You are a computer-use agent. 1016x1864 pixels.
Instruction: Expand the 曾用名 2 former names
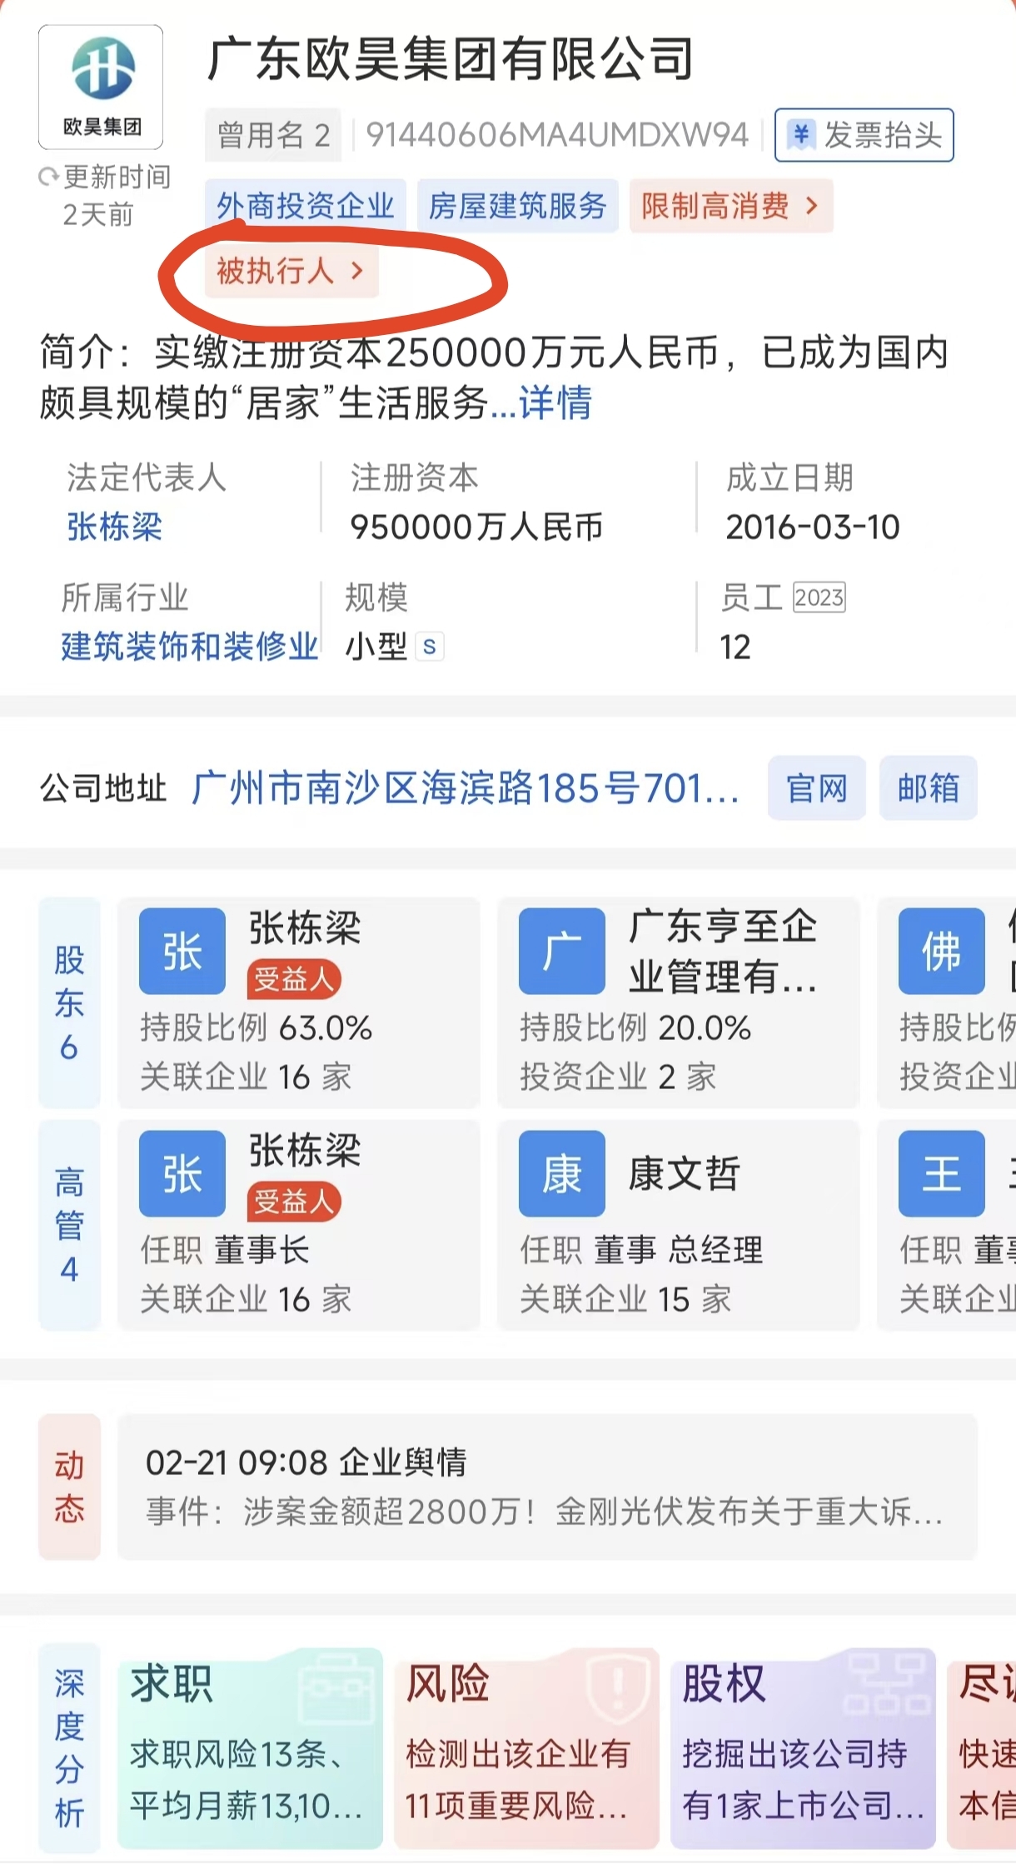(273, 135)
